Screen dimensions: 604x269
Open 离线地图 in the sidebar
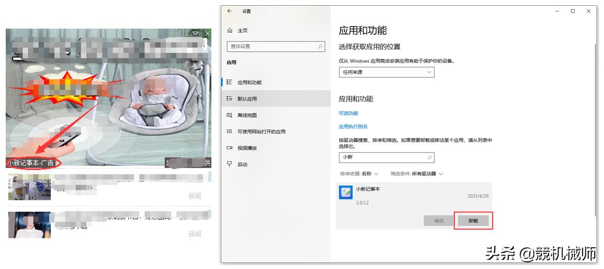coord(276,115)
